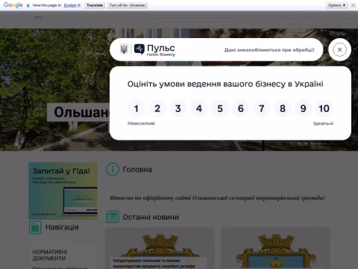Screen dimensions: 358x269
Task: Rate business conditions as 8
Action: [283, 108]
